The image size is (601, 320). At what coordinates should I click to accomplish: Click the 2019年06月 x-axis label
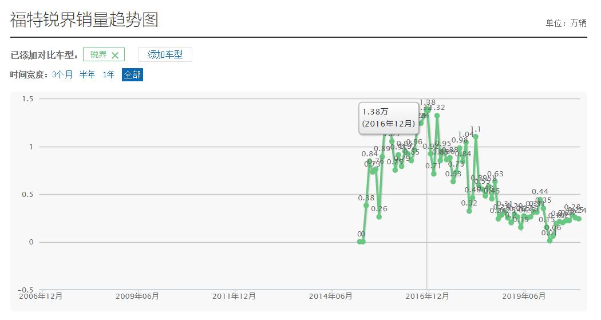524,296
